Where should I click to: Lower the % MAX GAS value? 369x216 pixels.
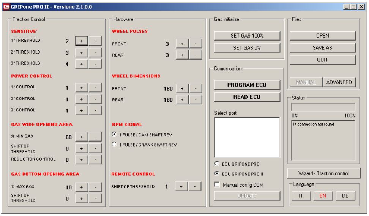click(x=95, y=187)
